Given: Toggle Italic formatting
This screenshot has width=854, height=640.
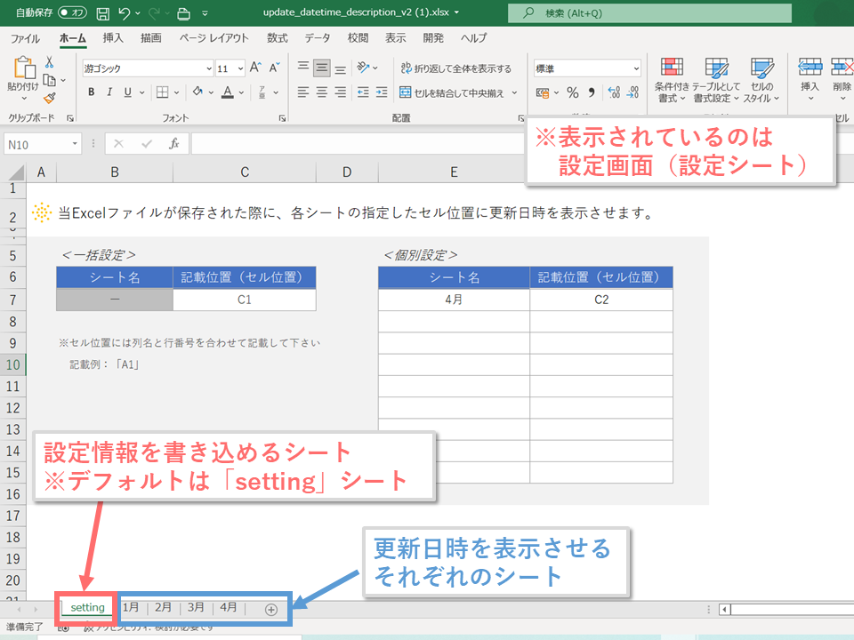Looking at the screenshot, I should click(109, 92).
